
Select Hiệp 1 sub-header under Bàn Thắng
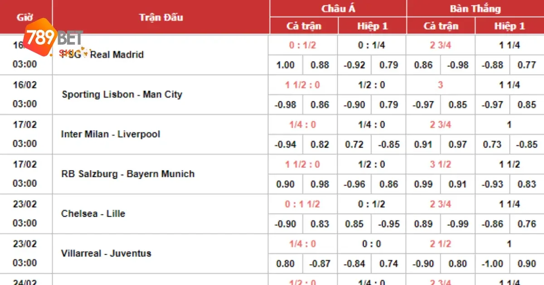(509, 26)
